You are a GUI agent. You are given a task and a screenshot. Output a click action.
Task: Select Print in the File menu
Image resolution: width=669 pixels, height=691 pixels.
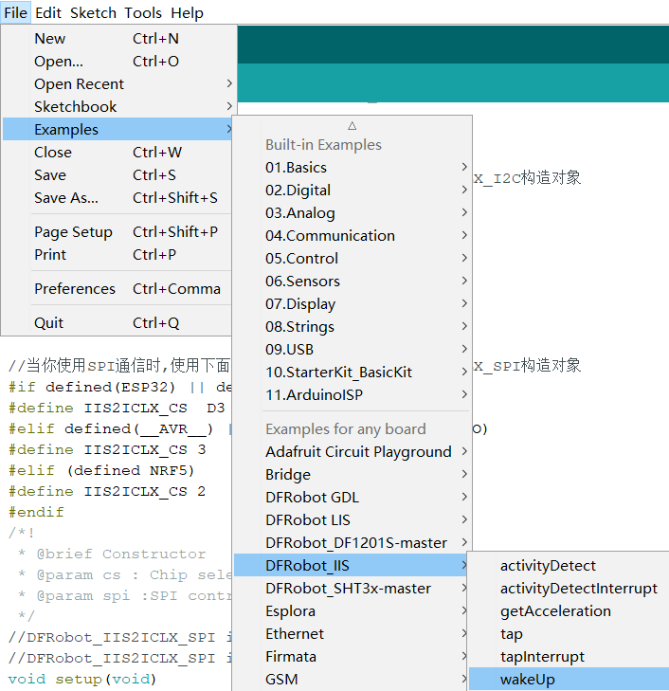point(118,255)
